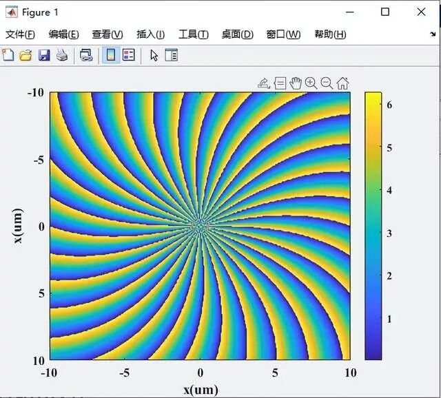441x398 pixels.
Task: Toggle the Insert Colorbar toolbar button
Action: click(110, 55)
